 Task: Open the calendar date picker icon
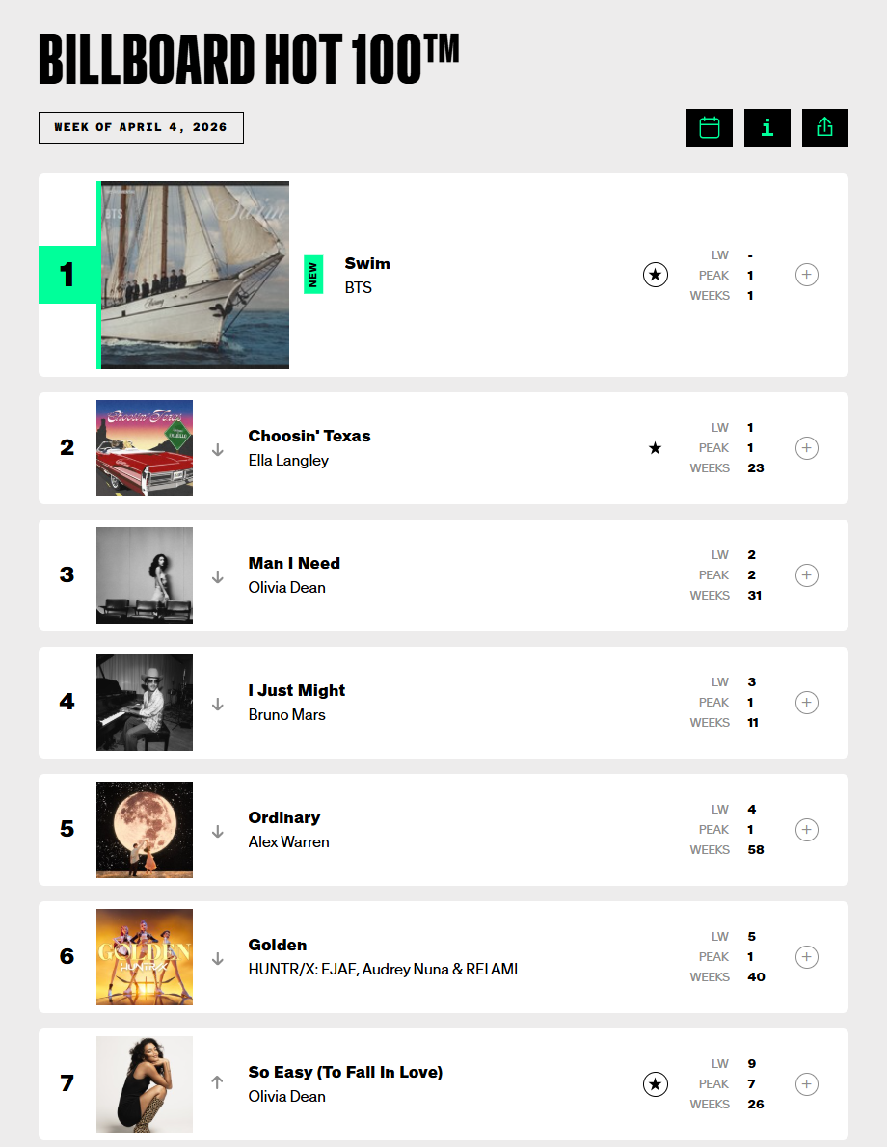(x=710, y=128)
